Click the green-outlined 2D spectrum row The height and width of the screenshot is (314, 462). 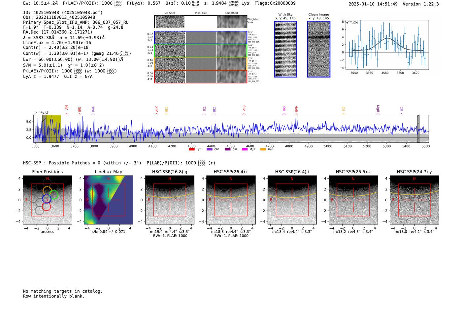(x=200, y=51)
